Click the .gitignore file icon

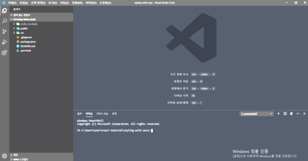pos(18,37)
